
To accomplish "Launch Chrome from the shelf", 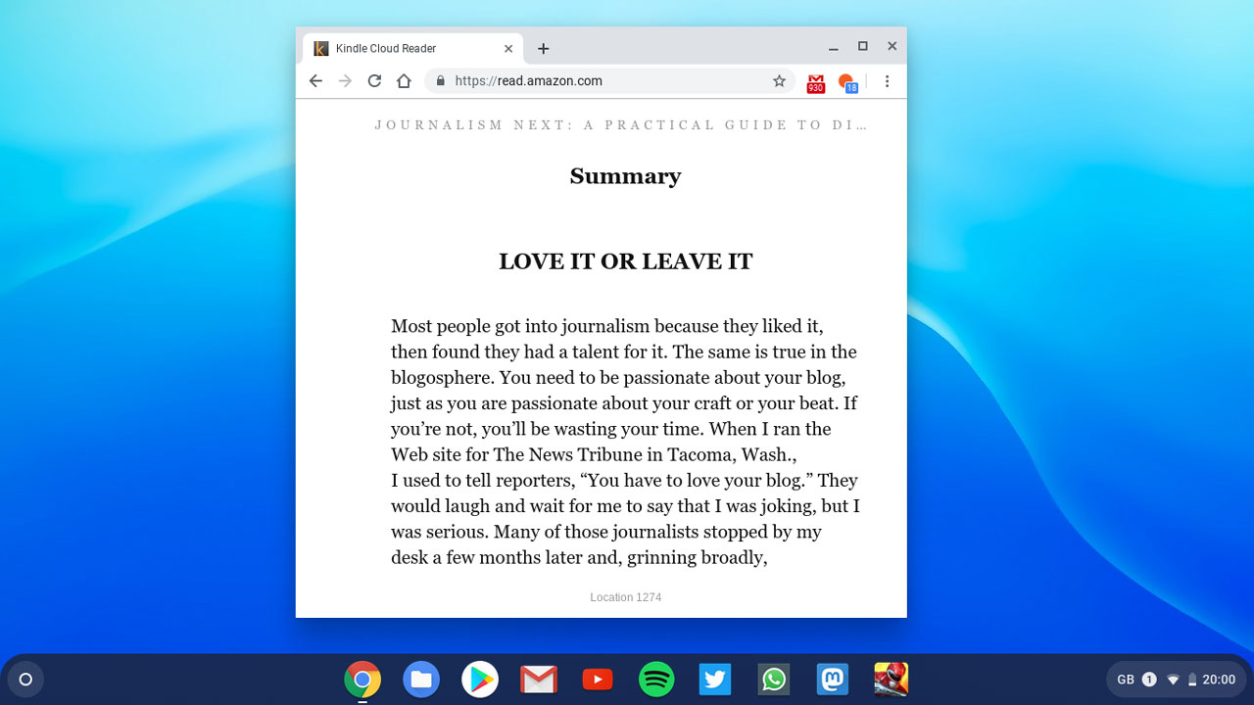I will pos(362,680).
